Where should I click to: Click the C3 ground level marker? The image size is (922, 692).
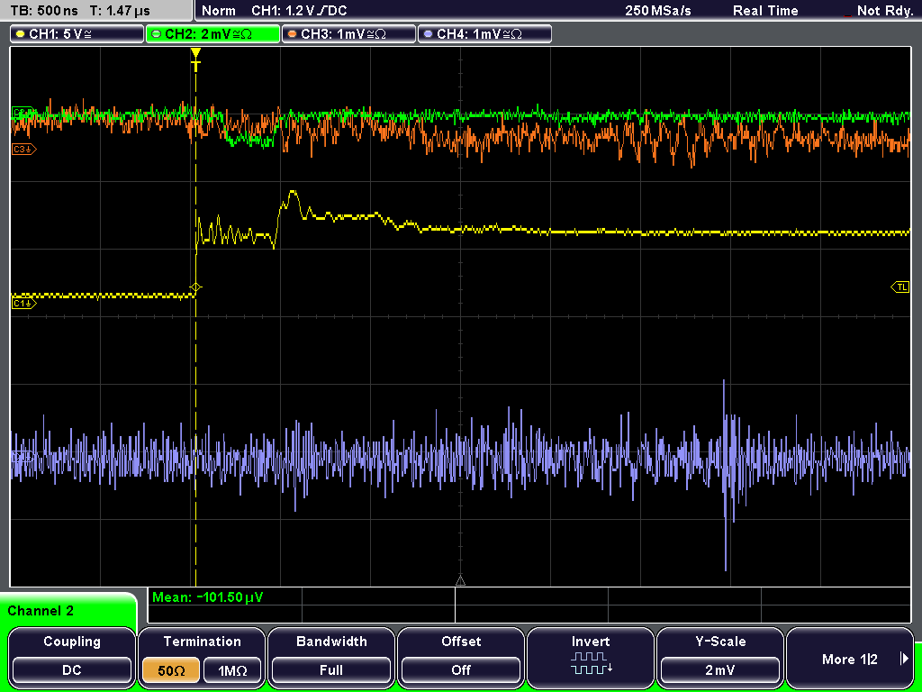[24, 150]
